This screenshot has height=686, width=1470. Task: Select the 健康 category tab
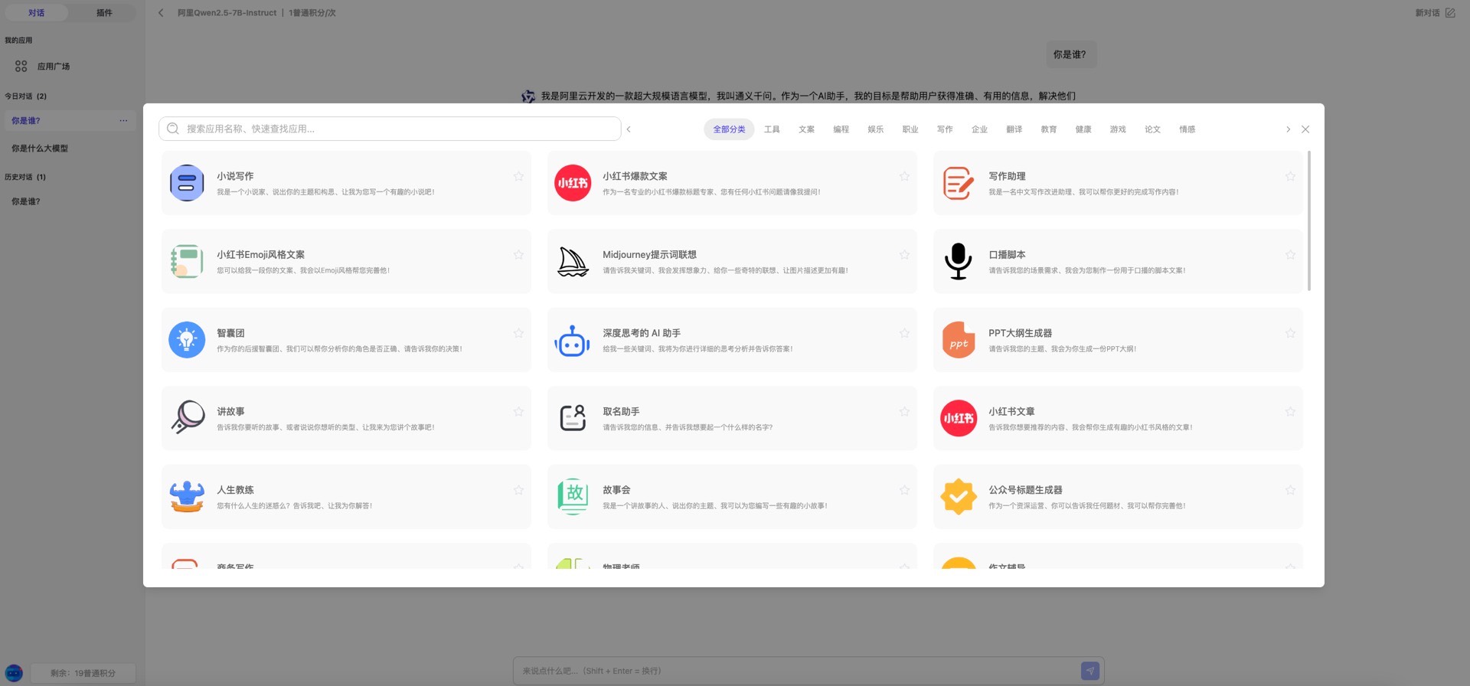click(x=1083, y=129)
